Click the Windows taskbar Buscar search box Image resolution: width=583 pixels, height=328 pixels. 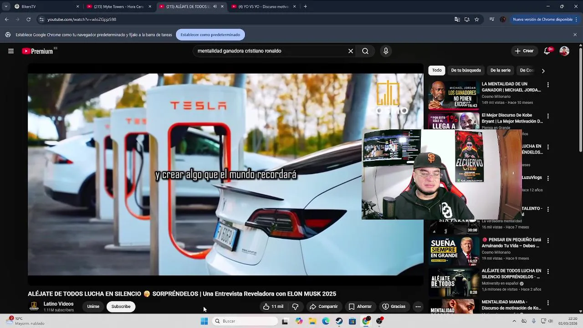click(x=245, y=321)
